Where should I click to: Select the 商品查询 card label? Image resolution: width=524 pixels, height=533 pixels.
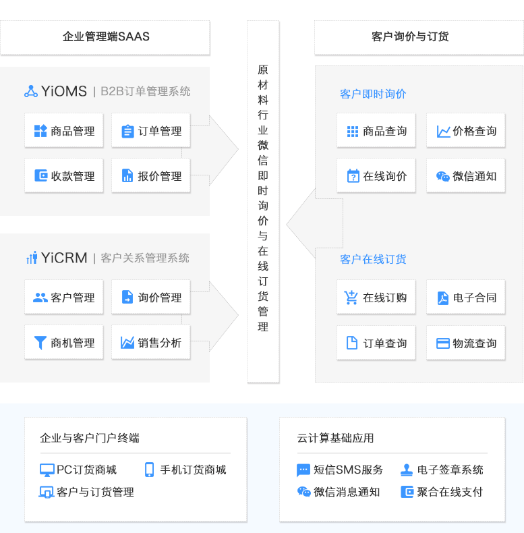[x=384, y=131]
